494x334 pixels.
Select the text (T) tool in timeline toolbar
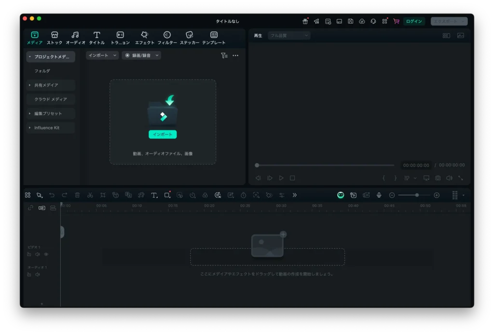[x=154, y=195]
